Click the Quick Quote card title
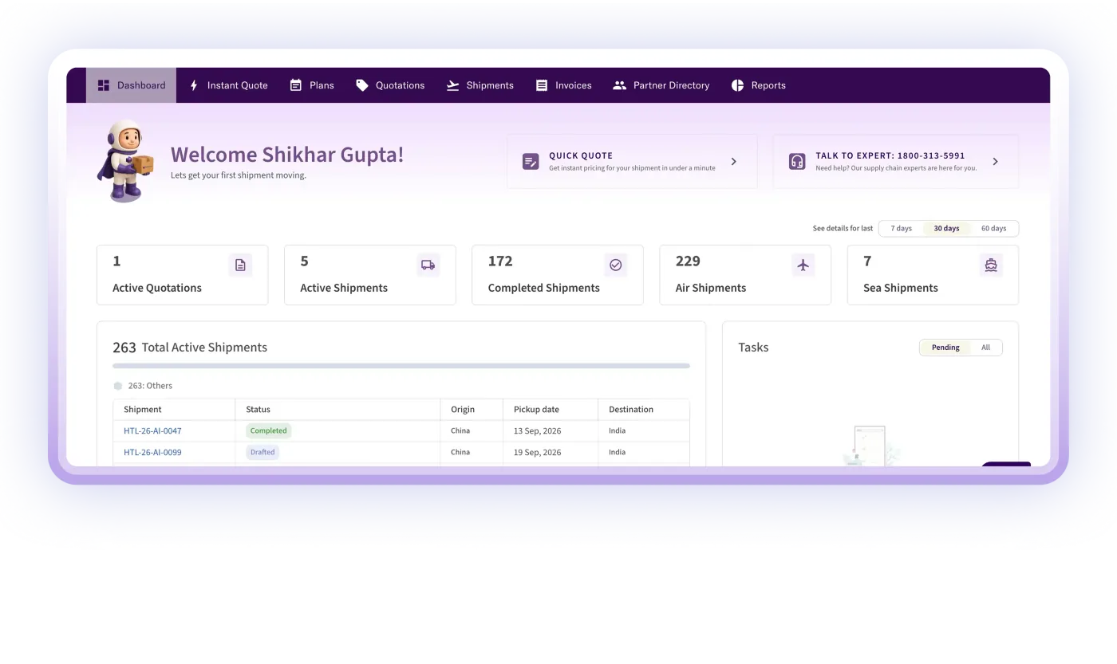The image size is (1117, 664). pos(581,156)
